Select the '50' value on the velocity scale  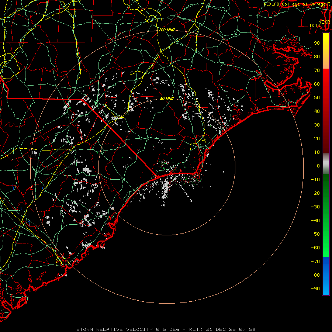pyautogui.click(x=317, y=98)
